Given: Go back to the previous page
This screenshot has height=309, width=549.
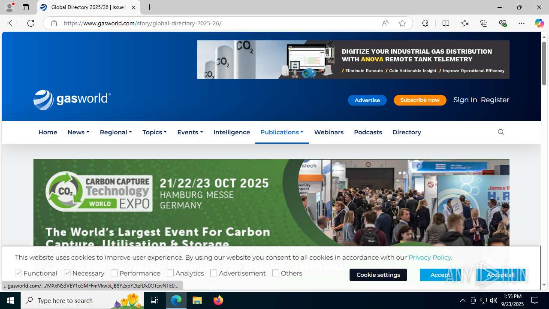Looking at the screenshot, I should pyautogui.click(x=12, y=23).
